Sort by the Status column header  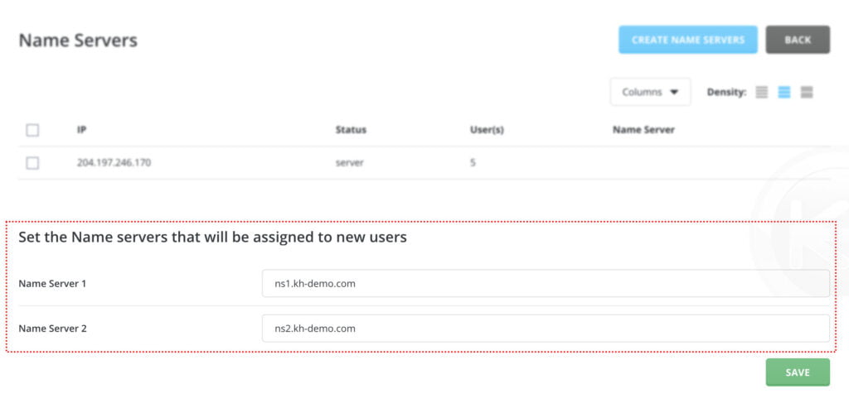(x=351, y=130)
